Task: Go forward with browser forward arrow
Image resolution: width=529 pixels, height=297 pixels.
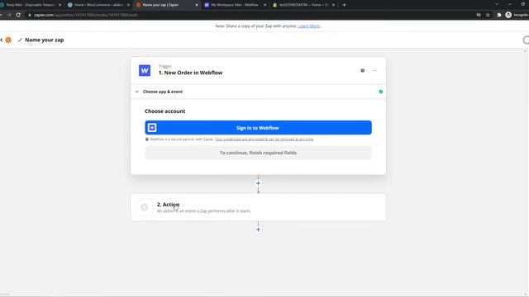Action: pos(9,15)
